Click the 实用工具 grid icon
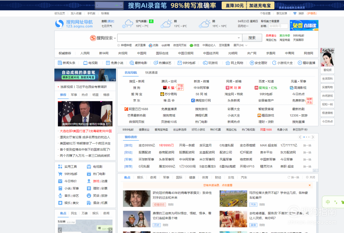 (x=60, y=166)
